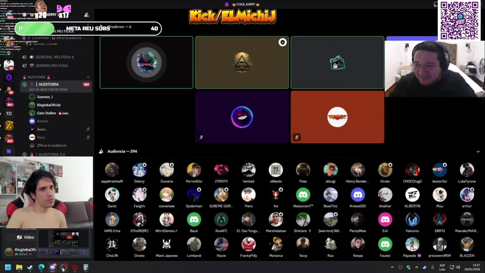Open Bauti's green Discord avatar
Viewport: 485px width, 273px height.
[194, 220]
